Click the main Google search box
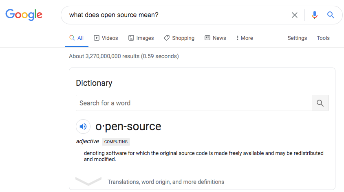This screenshot has width=344, height=192. (175, 15)
